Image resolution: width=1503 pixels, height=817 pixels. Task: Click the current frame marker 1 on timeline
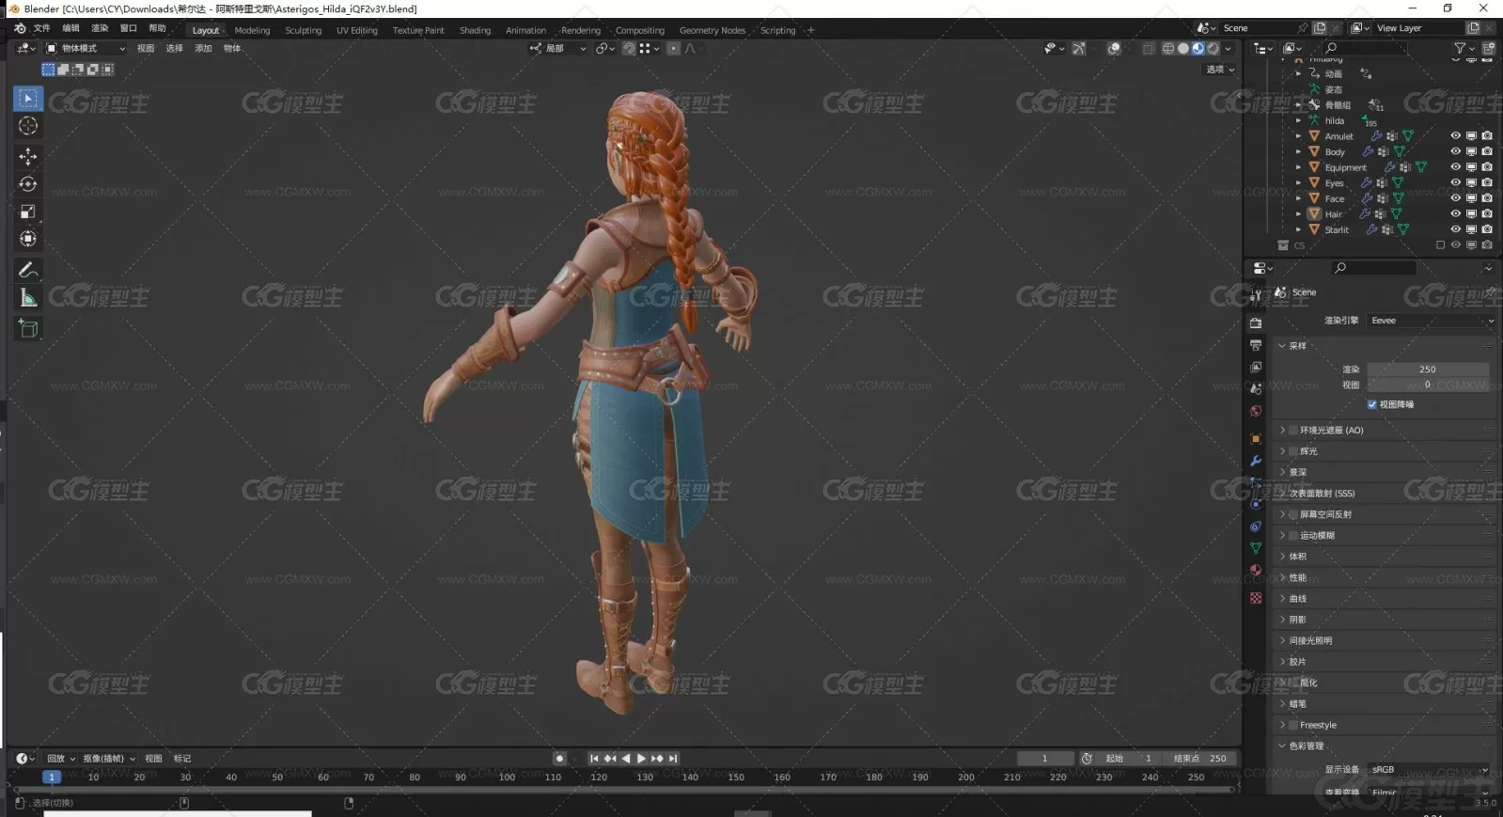coord(52,778)
